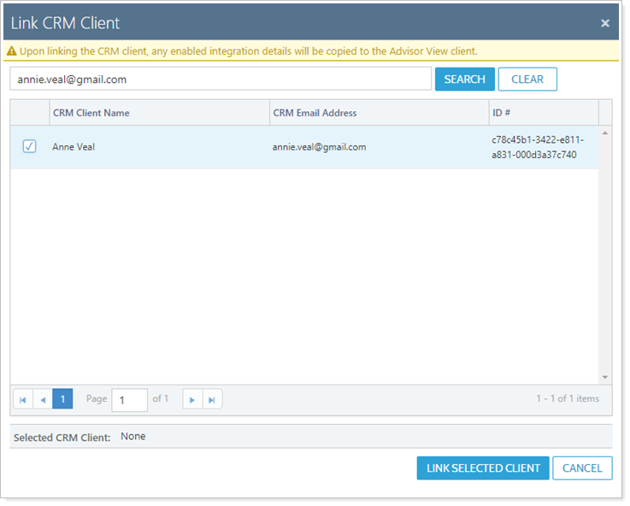Jump to the last page of results
The width and height of the screenshot is (630, 506).
[212, 399]
